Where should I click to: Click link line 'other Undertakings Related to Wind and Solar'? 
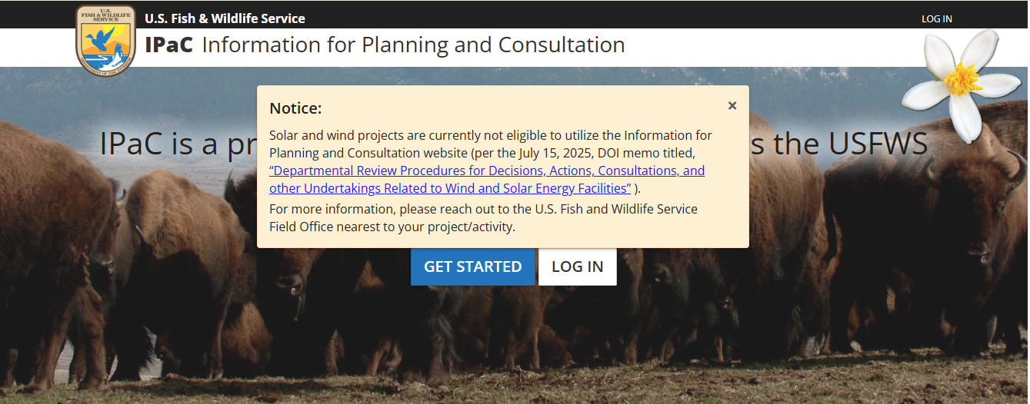(x=450, y=188)
